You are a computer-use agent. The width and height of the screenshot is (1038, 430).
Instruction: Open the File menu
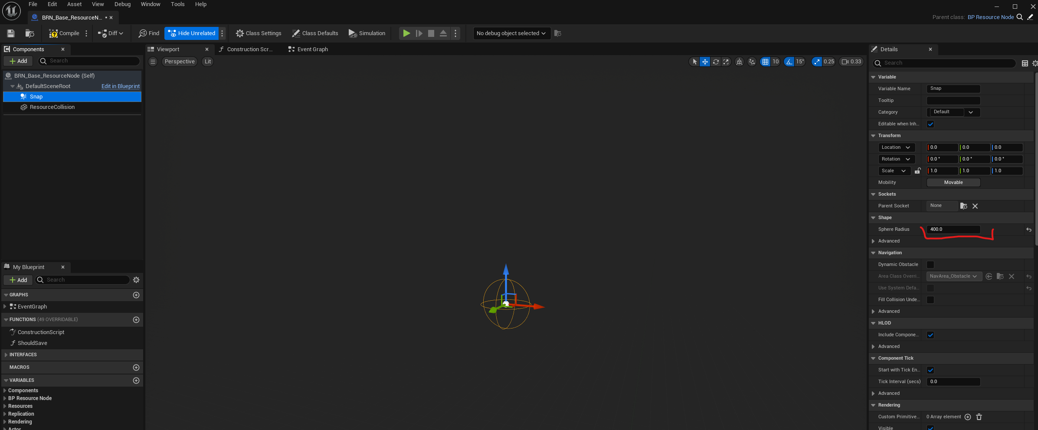pyautogui.click(x=33, y=4)
